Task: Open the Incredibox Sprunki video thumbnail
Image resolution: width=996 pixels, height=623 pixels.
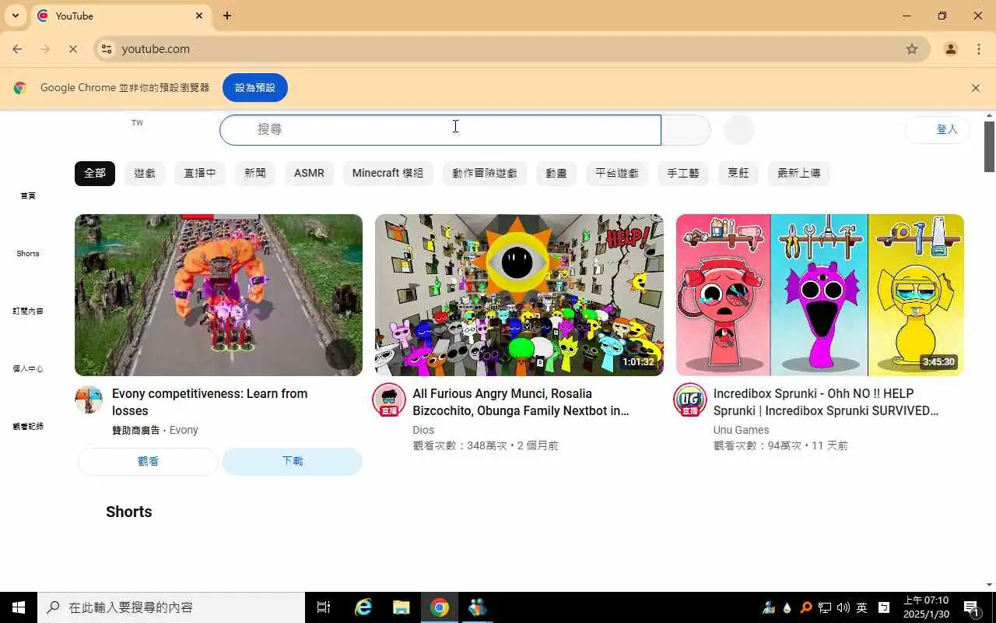Action: tap(820, 295)
